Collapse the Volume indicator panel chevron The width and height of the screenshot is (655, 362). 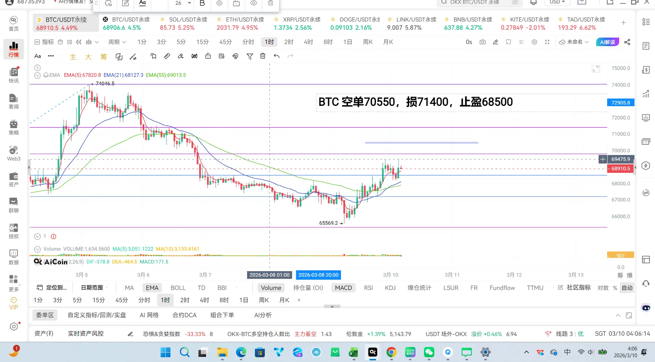coord(38,249)
